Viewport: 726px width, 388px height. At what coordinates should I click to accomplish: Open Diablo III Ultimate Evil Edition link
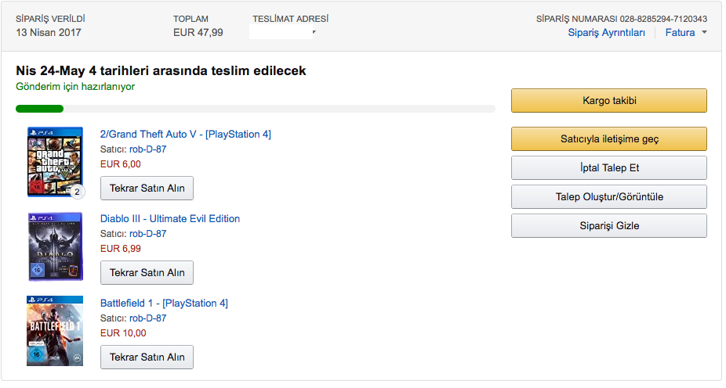[169, 218]
